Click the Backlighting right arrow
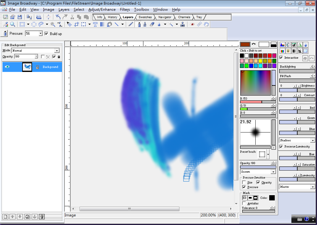Screen dimensions: 317x225 point(314,66)
